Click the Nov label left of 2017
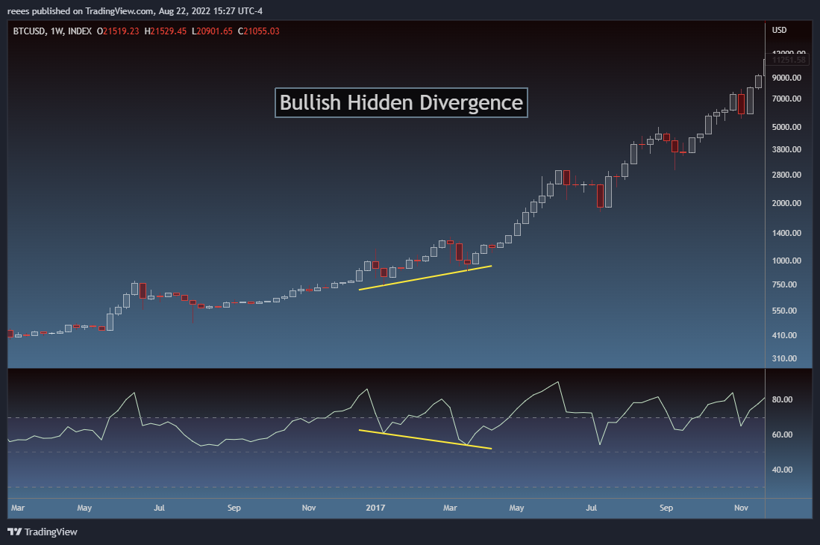 [309, 508]
